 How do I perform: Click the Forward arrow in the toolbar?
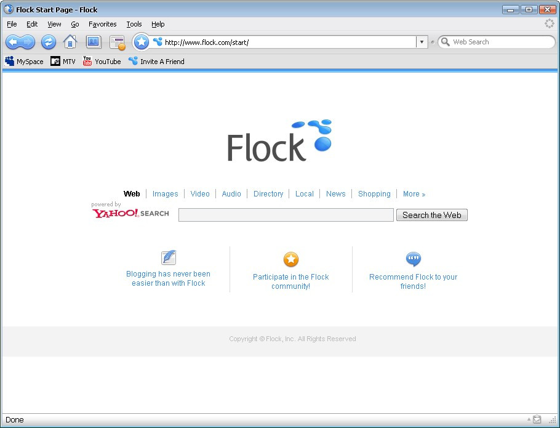pyautogui.click(x=28, y=42)
